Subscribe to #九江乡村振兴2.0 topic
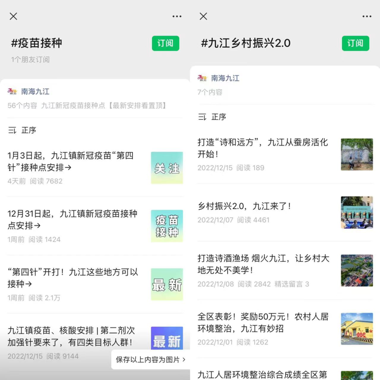This screenshot has height=380, width=380. (x=355, y=43)
